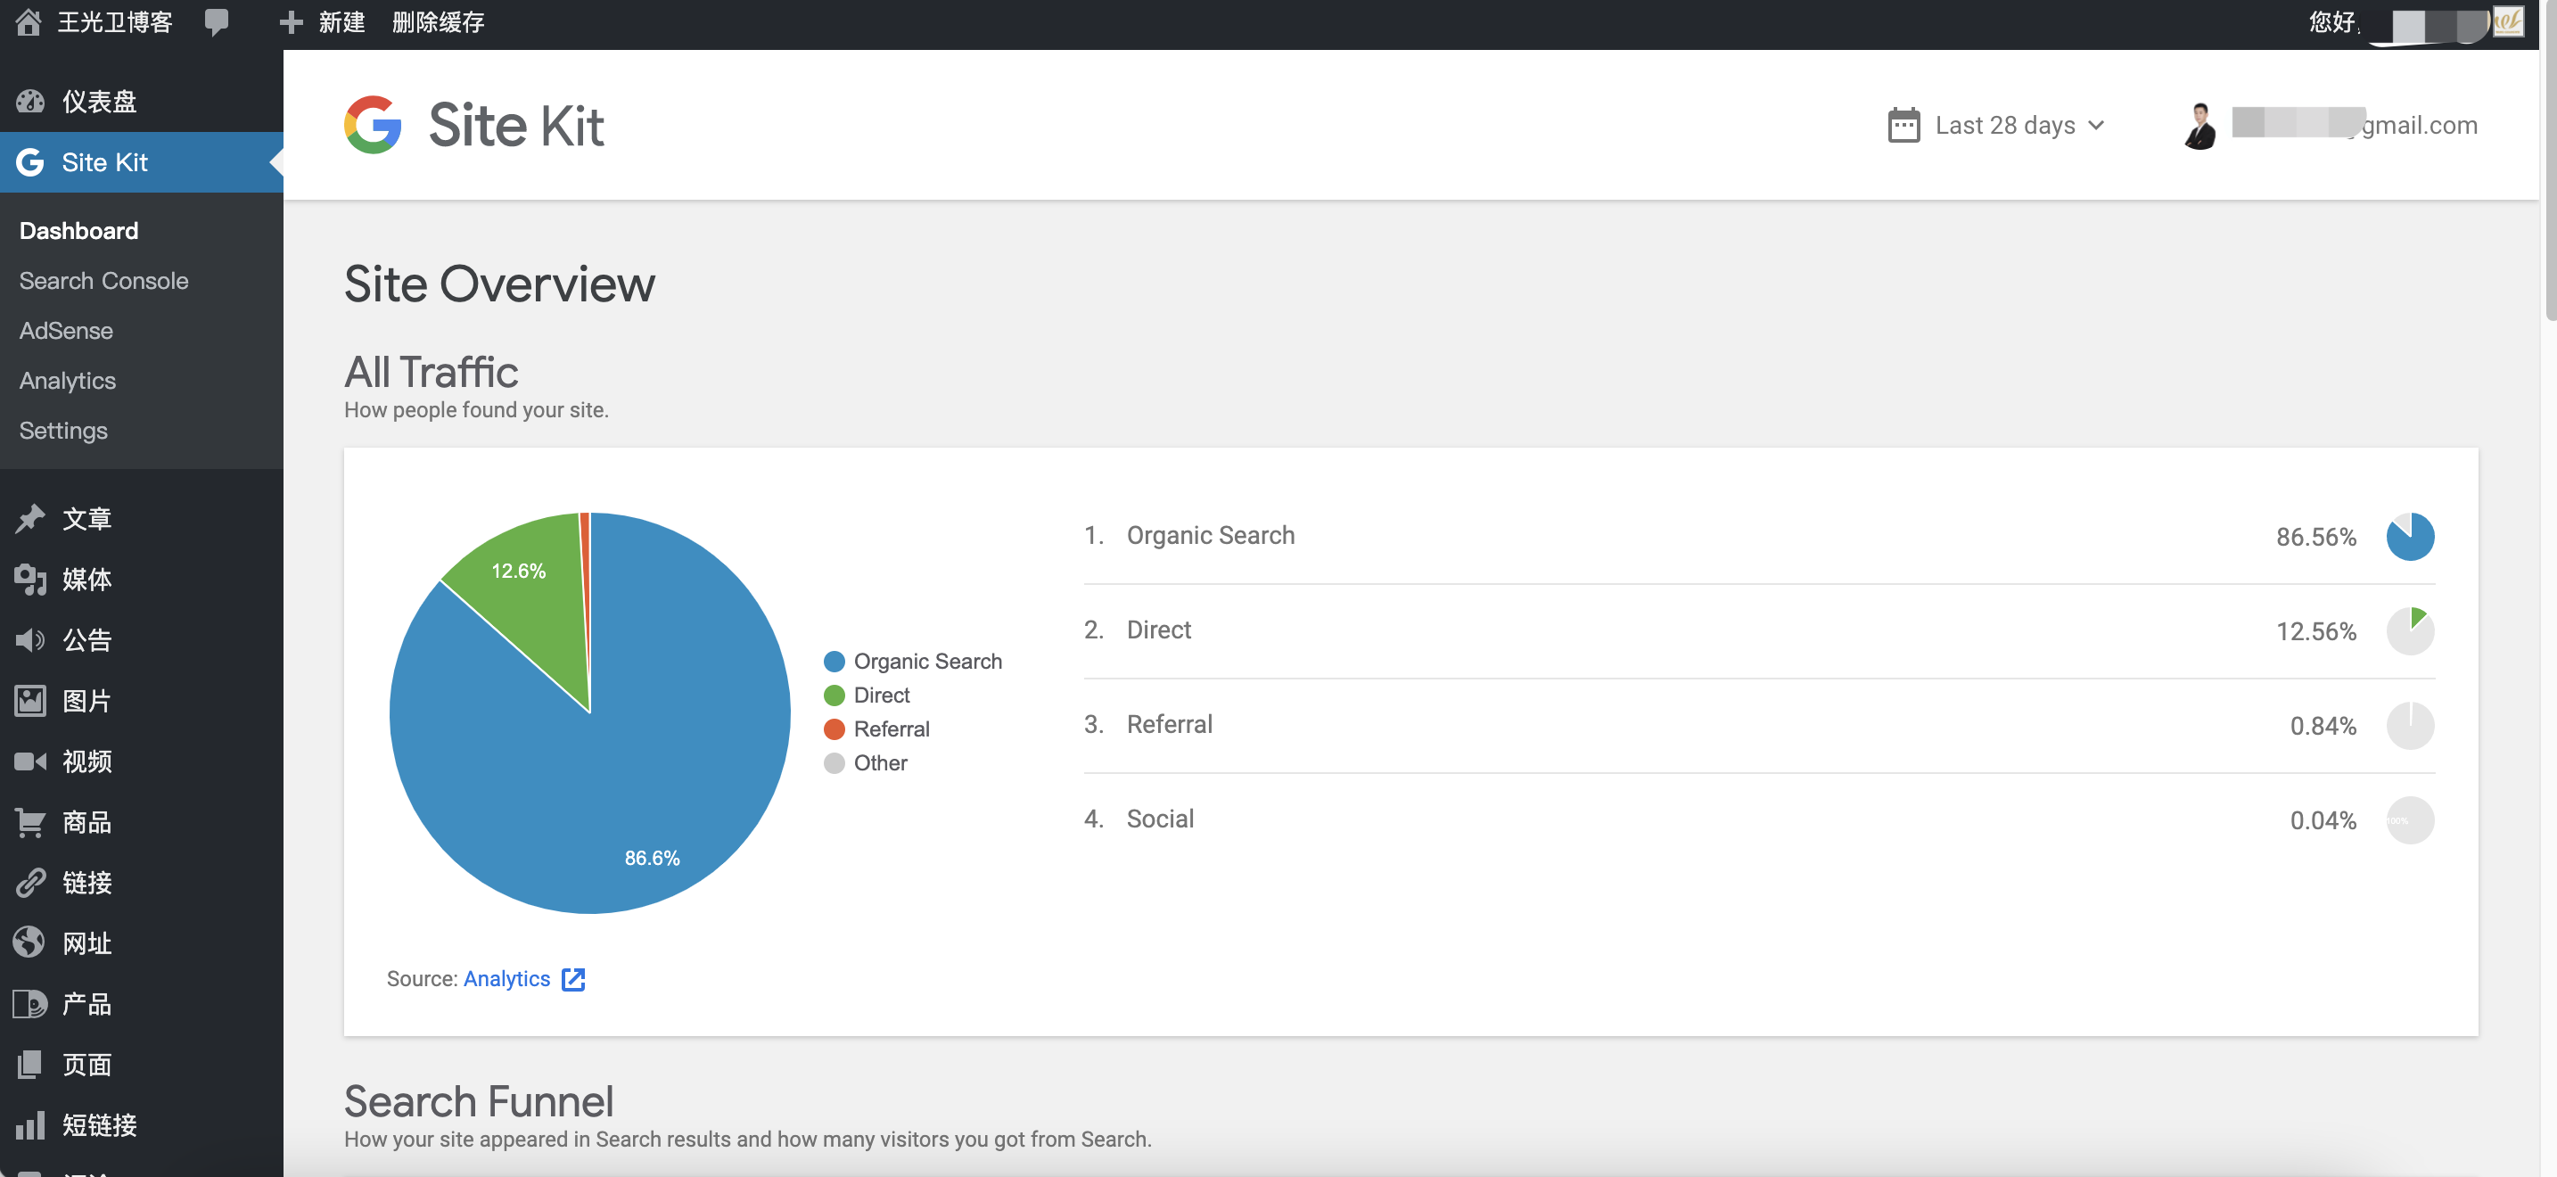This screenshot has width=2557, height=1177.
Task: Navigate to AdSense panel
Action: (65, 331)
